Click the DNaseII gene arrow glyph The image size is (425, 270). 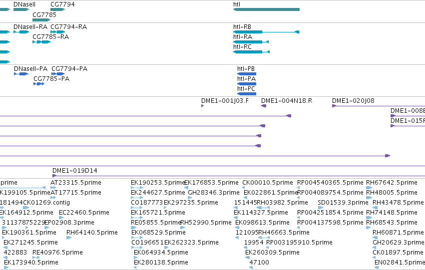[x=21, y=9]
